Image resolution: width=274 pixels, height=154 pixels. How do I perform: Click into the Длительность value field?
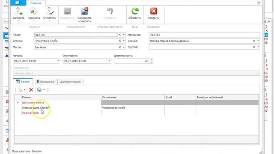click(x=132, y=61)
